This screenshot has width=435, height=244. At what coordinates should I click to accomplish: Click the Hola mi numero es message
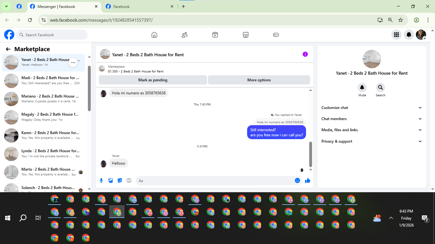pyautogui.click(x=139, y=93)
